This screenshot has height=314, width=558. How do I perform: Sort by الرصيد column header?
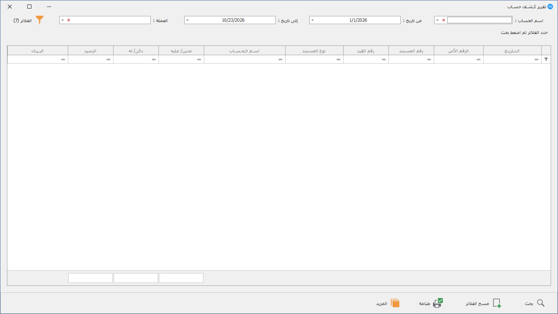[x=91, y=51]
